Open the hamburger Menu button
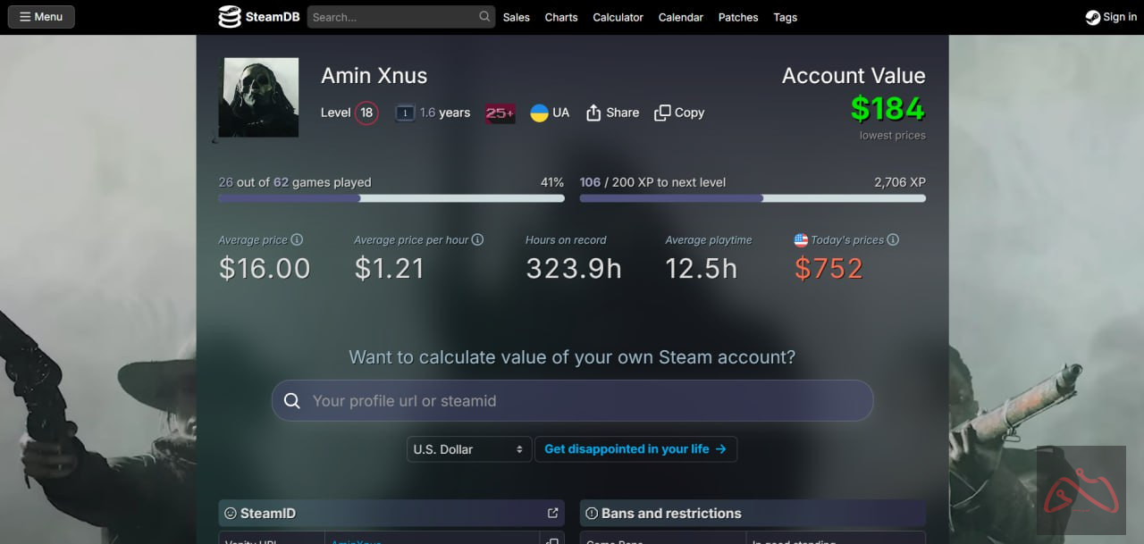Screen dimensions: 1144x544 pos(41,17)
